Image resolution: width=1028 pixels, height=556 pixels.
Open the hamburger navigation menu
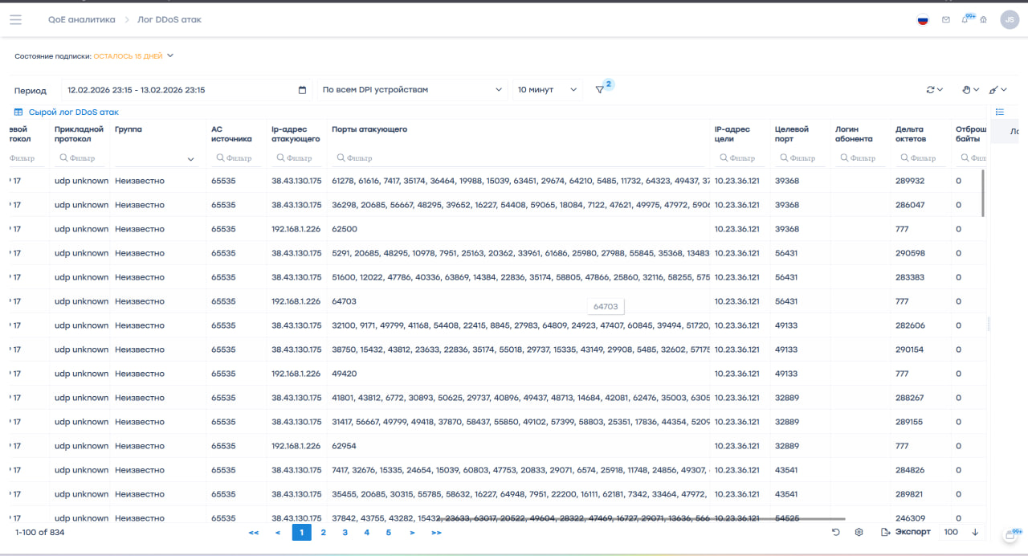click(x=15, y=19)
